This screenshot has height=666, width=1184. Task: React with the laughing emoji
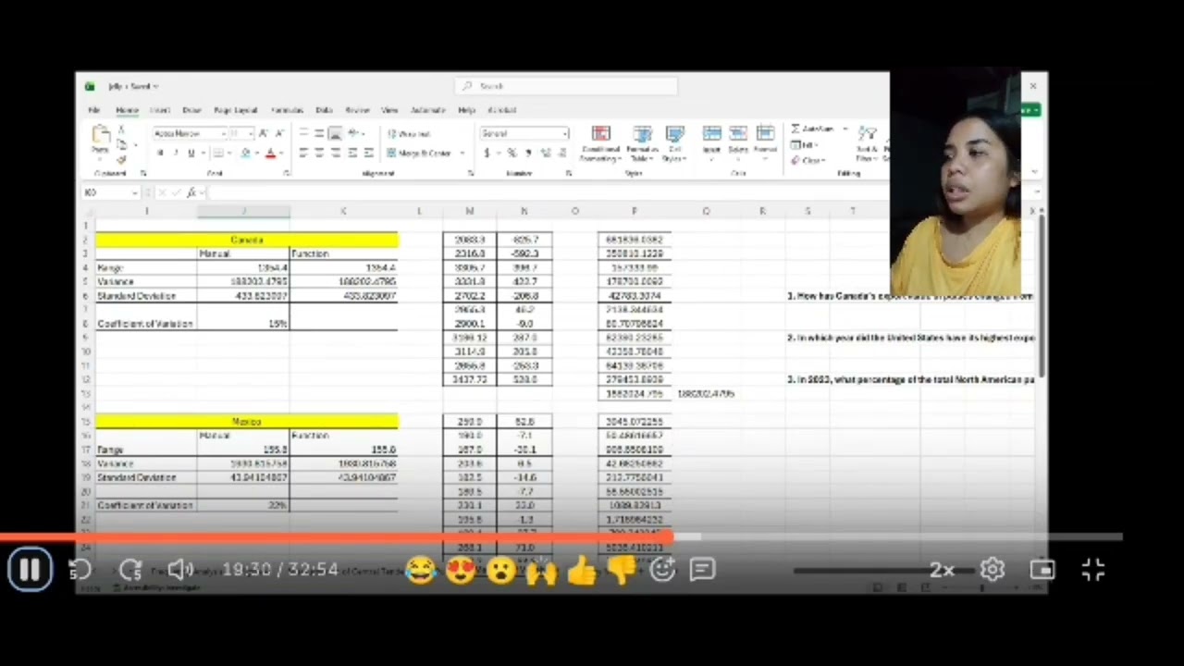tap(420, 570)
